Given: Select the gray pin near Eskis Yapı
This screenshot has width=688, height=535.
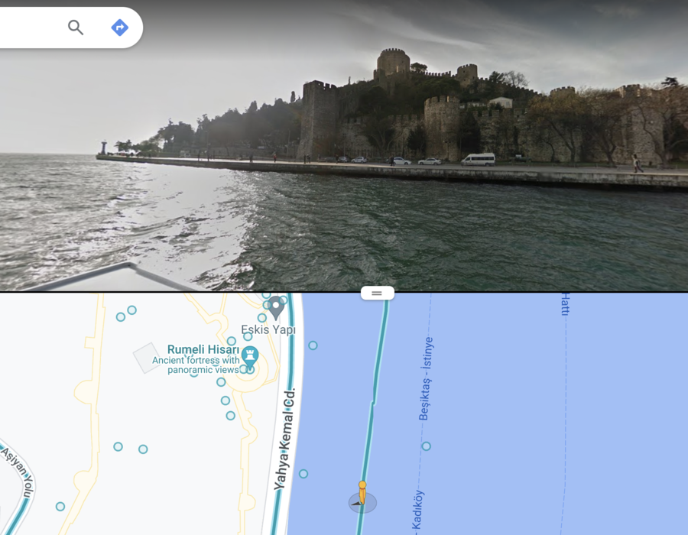Looking at the screenshot, I should (276, 307).
